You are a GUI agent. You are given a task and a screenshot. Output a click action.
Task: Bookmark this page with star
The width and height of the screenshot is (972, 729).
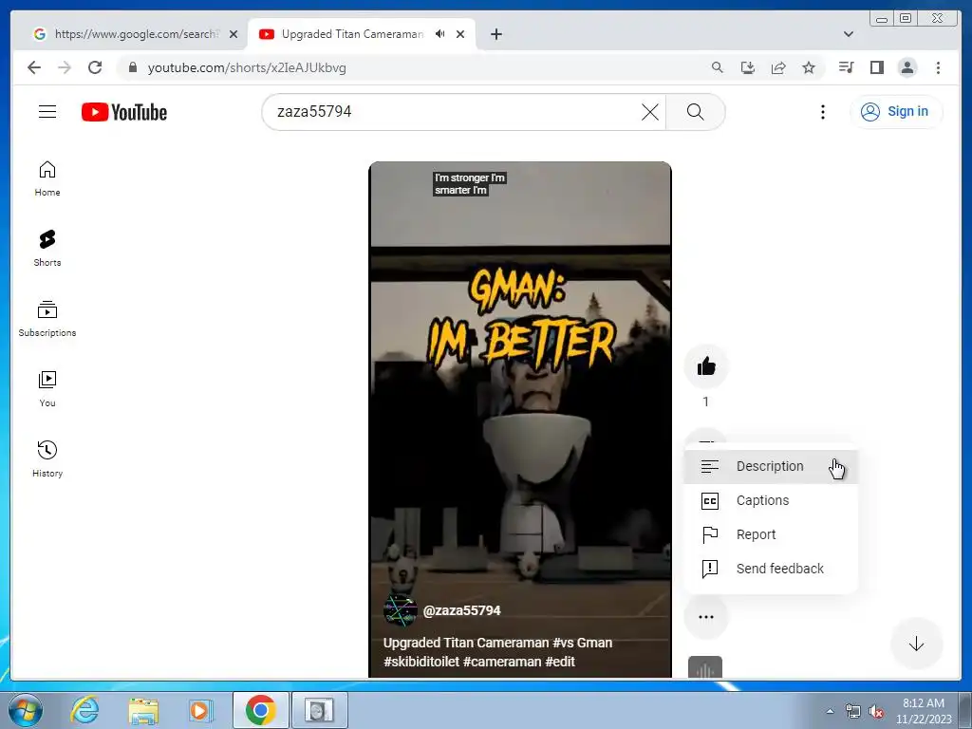click(x=809, y=67)
